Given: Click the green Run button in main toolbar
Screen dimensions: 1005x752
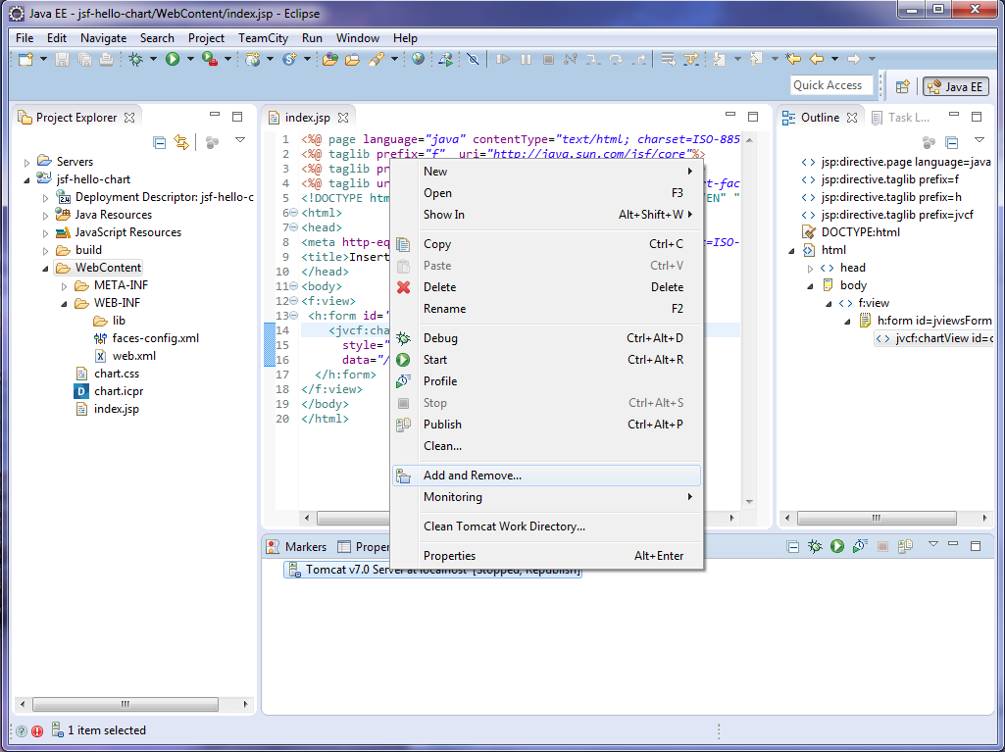Looking at the screenshot, I should point(173,60).
